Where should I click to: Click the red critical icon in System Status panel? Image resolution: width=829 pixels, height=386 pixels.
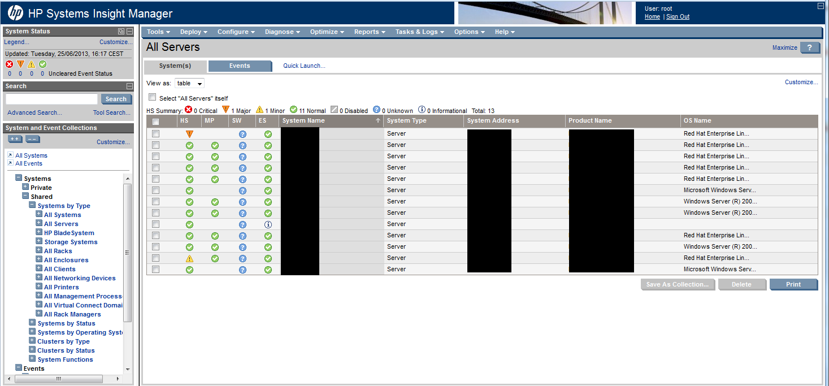point(9,64)
